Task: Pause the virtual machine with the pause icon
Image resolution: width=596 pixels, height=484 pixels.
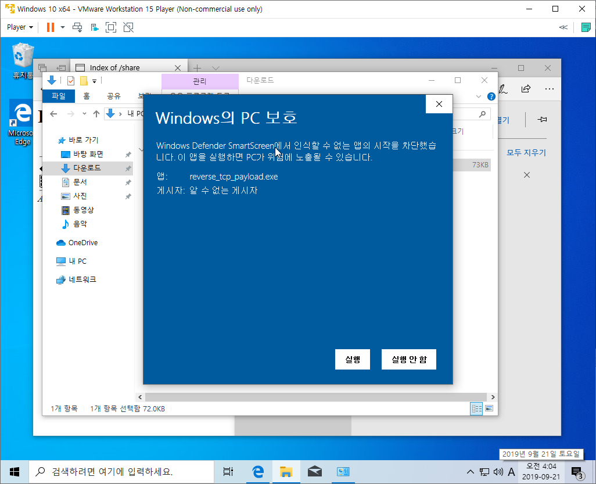Action: tap(50, 27)
